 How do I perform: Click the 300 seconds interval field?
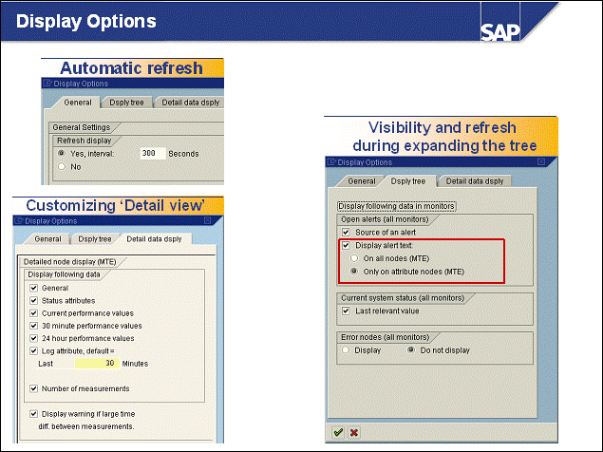pos(152,153)
